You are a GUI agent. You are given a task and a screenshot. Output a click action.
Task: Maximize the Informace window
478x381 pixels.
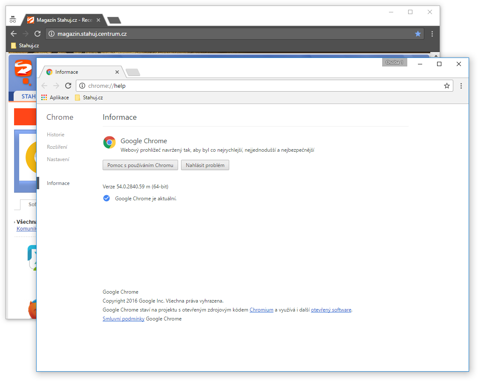pos(439,64)
